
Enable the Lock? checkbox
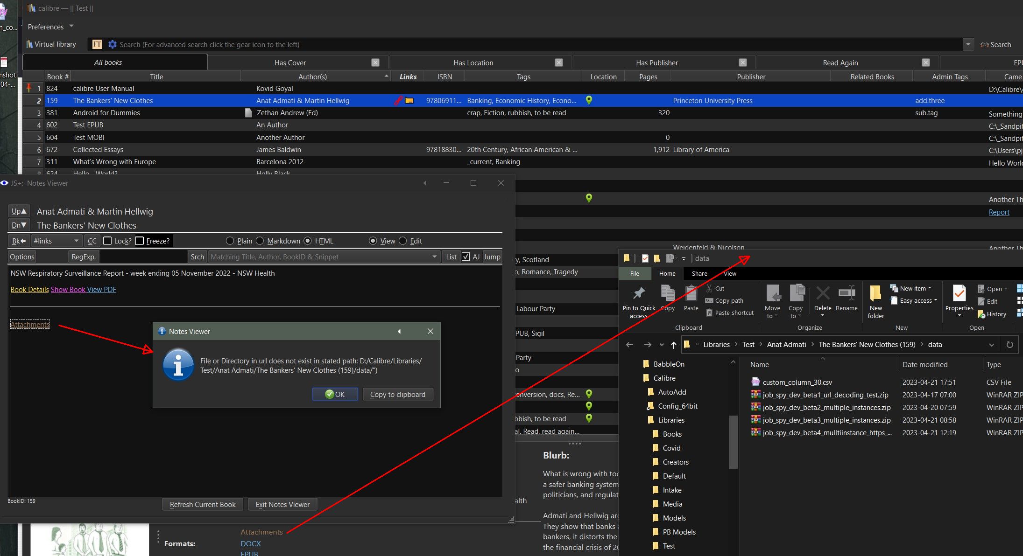(x=107, y=241)
